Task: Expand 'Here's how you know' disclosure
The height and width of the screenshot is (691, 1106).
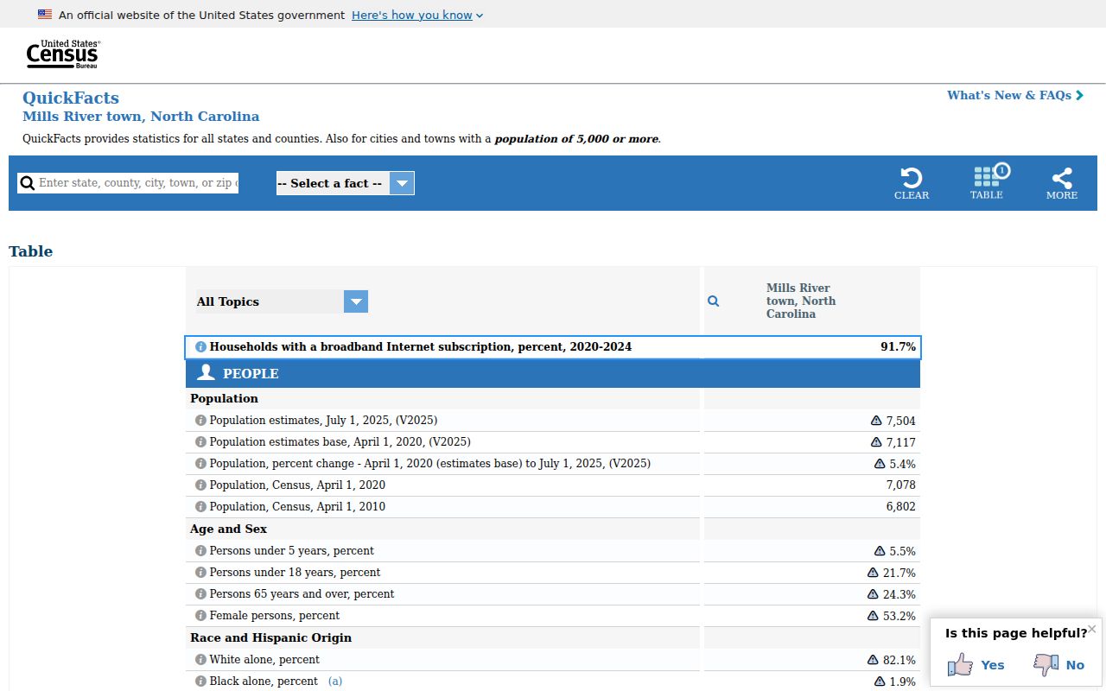Action: [417, 15]
